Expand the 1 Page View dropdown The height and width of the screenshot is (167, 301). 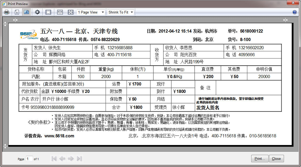tap(91, 12)
